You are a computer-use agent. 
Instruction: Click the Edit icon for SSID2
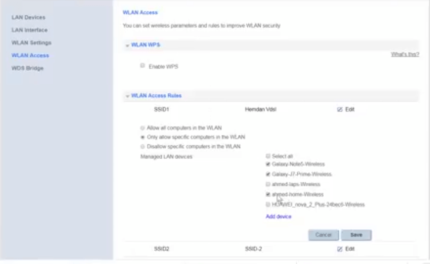tap(340, 249)
